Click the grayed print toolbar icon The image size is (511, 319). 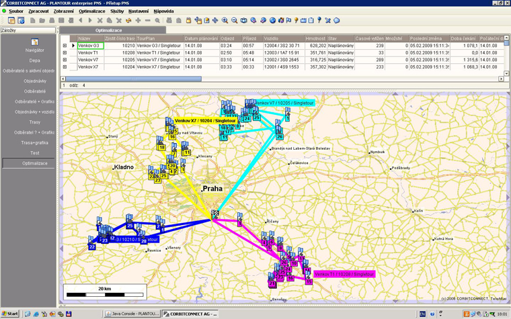pos(52,21)
